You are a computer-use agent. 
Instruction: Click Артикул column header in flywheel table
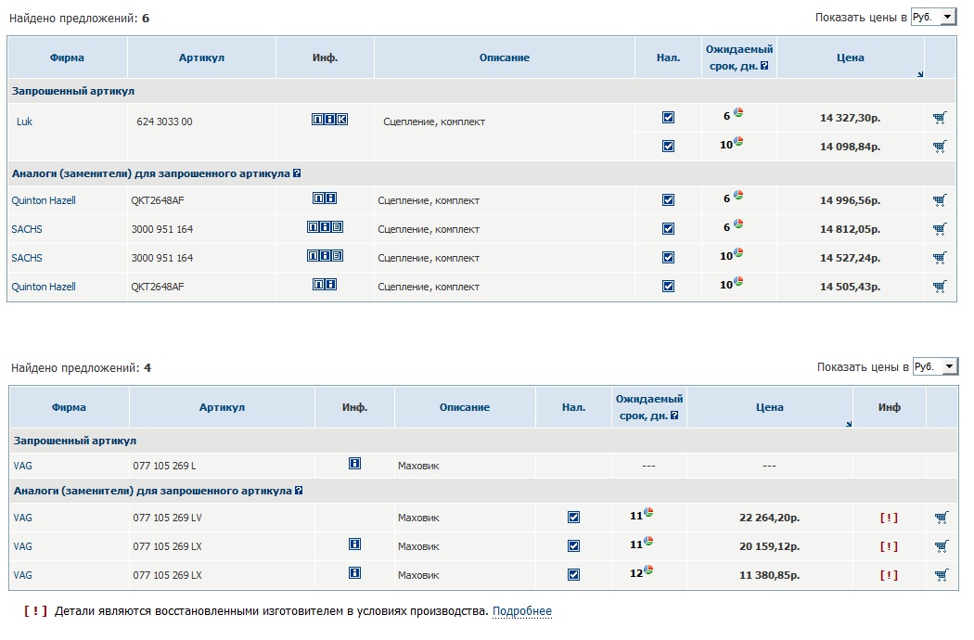222,407
